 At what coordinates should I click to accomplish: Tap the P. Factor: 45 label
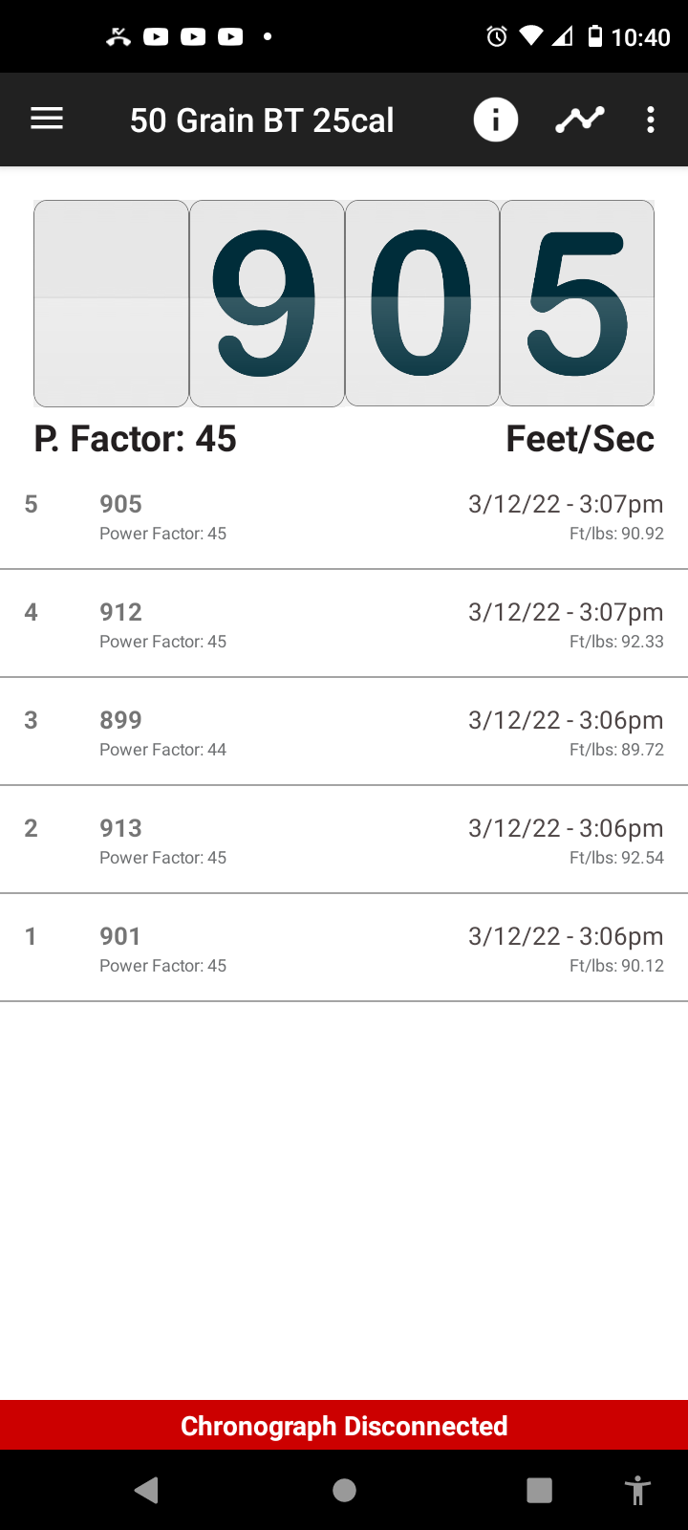pyautogui.click(x=135, y=439)
